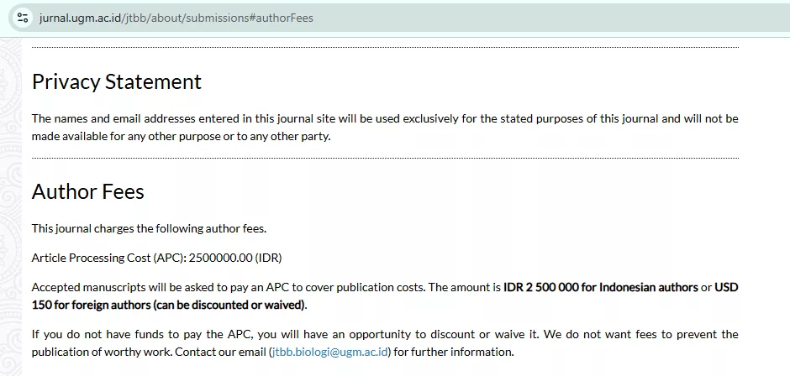Screen dimensions: 790x376
Task: Click bold 'IDR 2 500 000 for Indonesian authors'
Action: tap(601, 286)
